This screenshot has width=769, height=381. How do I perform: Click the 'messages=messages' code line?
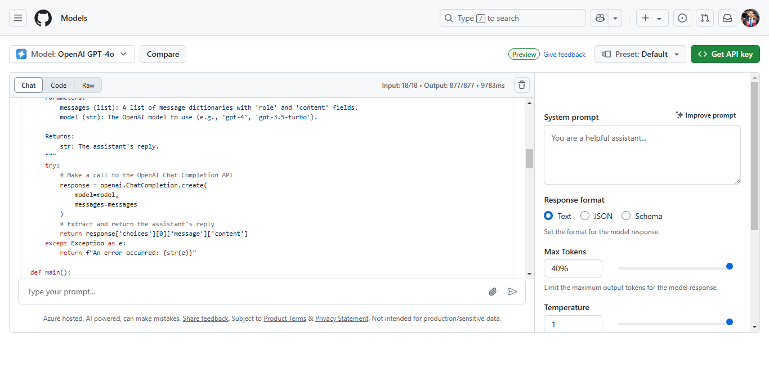106,204
